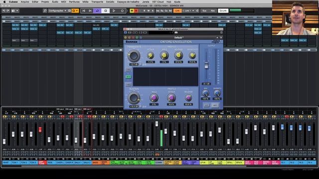Click the yellow Hold knob in top profile
The image size is (319, 179).
pyautogui.click(x=164, y=55)
